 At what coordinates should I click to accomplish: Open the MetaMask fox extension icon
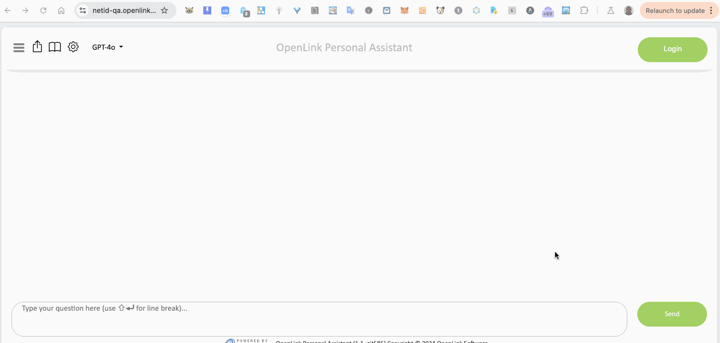(405, 10)
